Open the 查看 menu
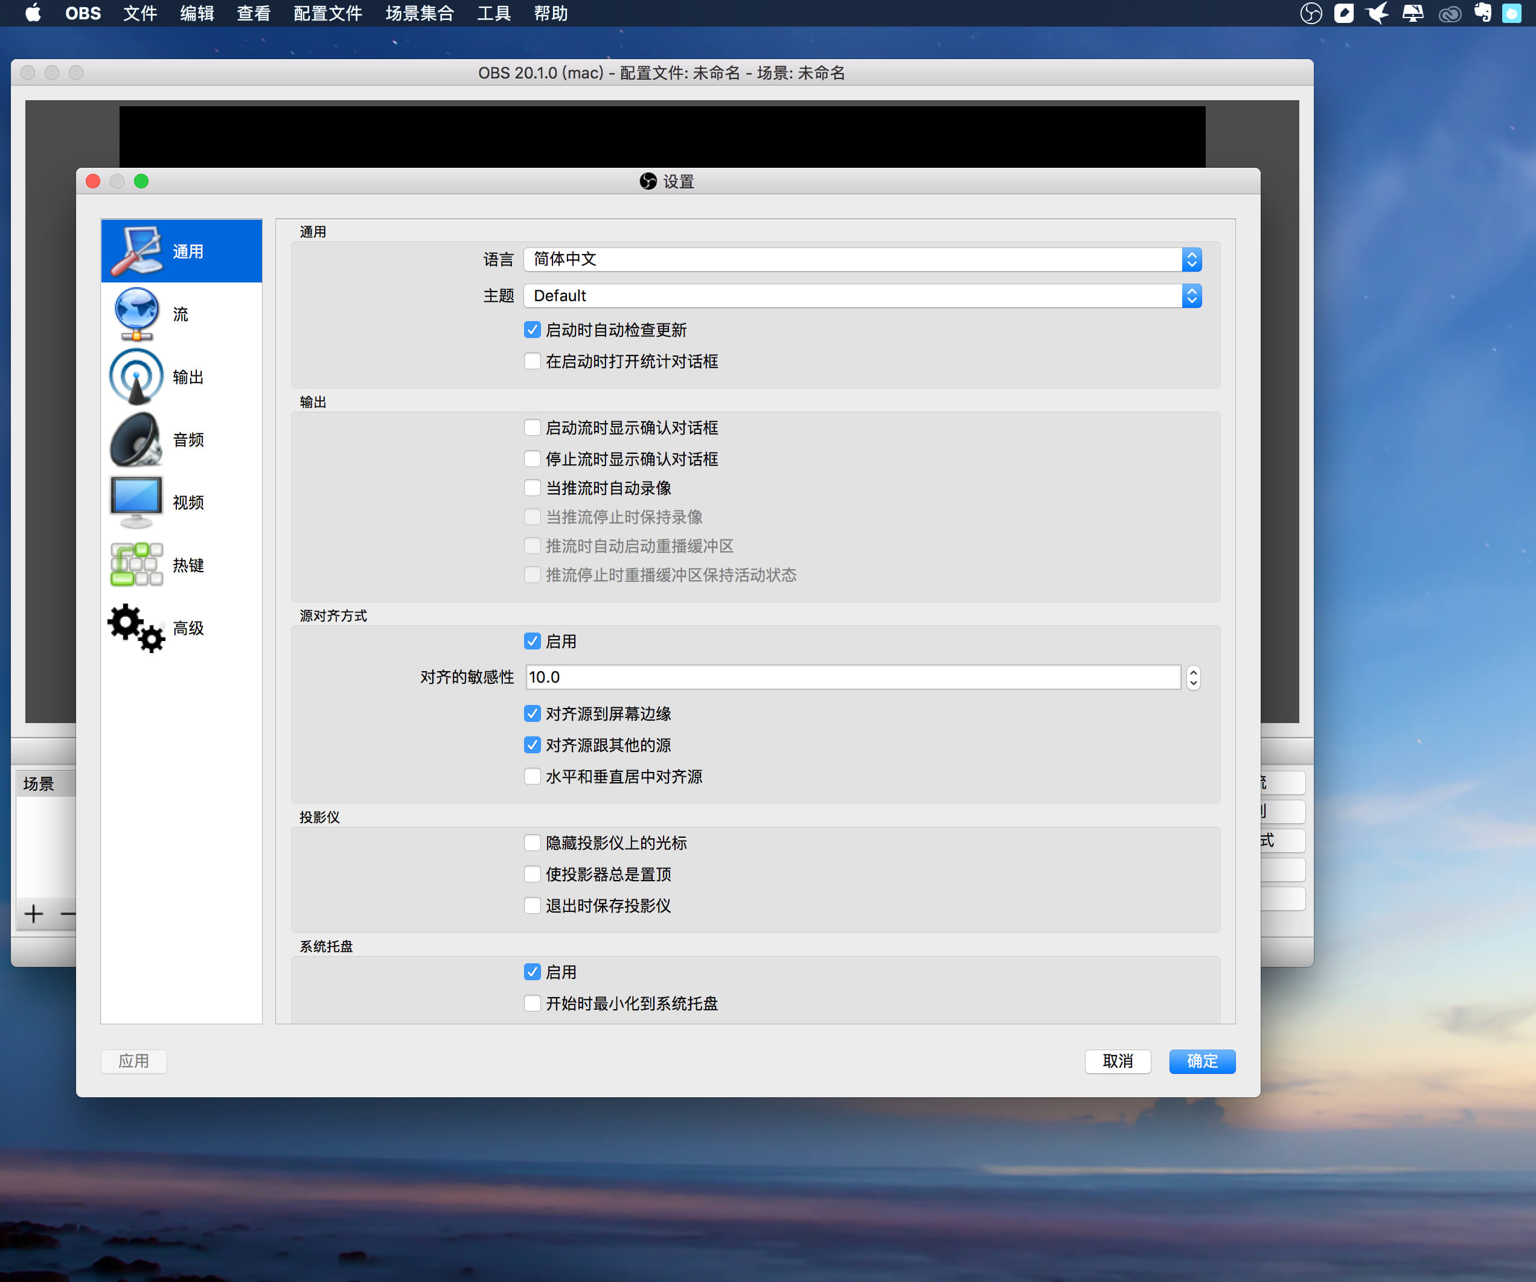Viewport: 1536px width, 1282px height. [254, 13]
